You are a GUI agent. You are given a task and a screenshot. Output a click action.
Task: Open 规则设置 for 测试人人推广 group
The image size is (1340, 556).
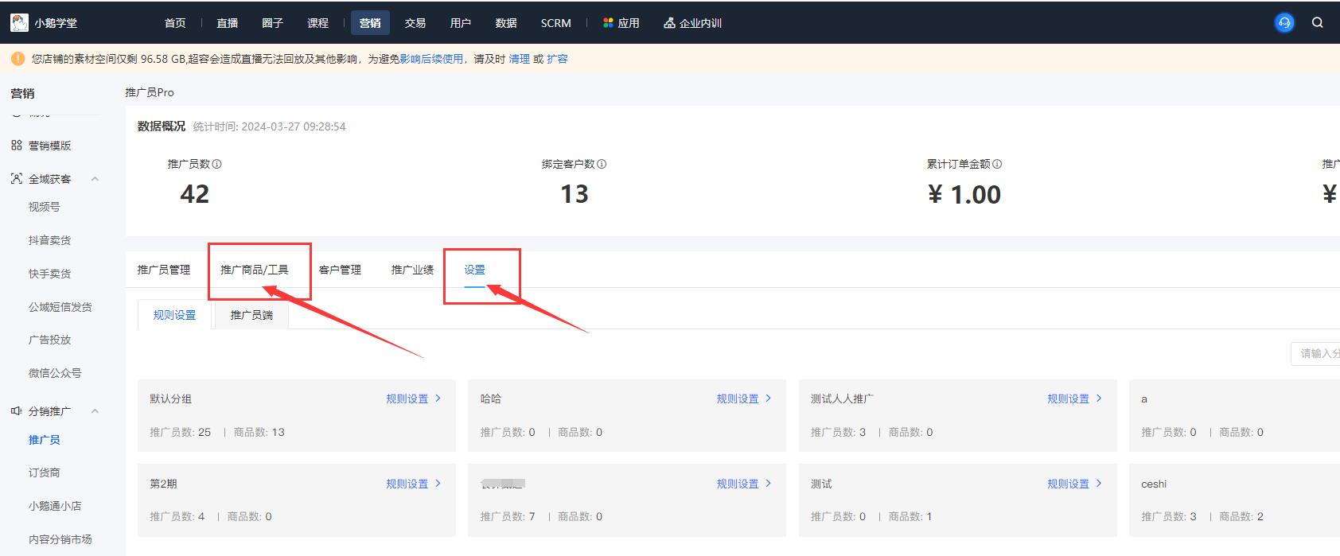(x=1073, y=399)
